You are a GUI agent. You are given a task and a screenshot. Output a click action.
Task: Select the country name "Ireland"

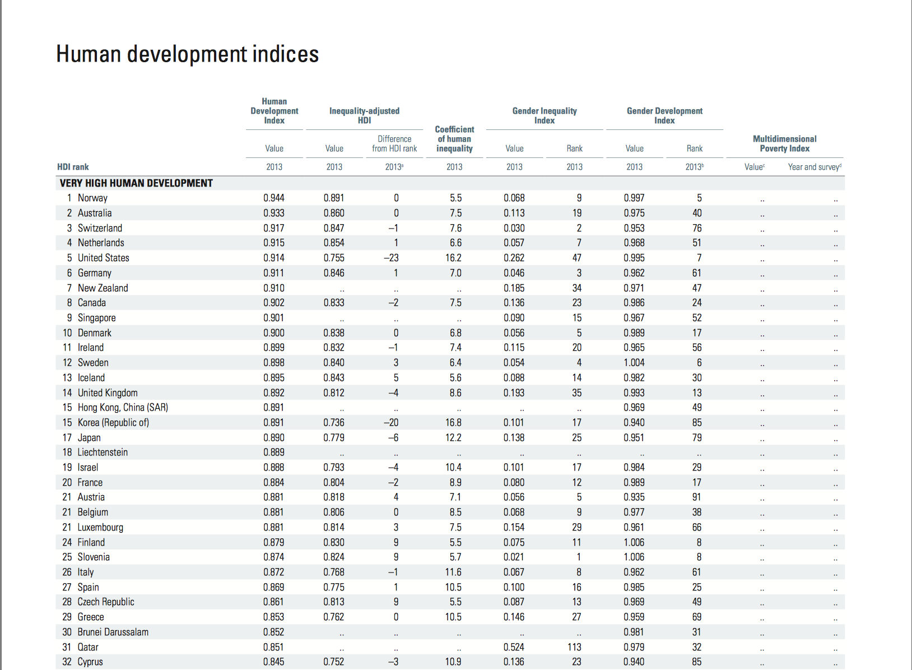pyautogui.click(x=91, y=347)
